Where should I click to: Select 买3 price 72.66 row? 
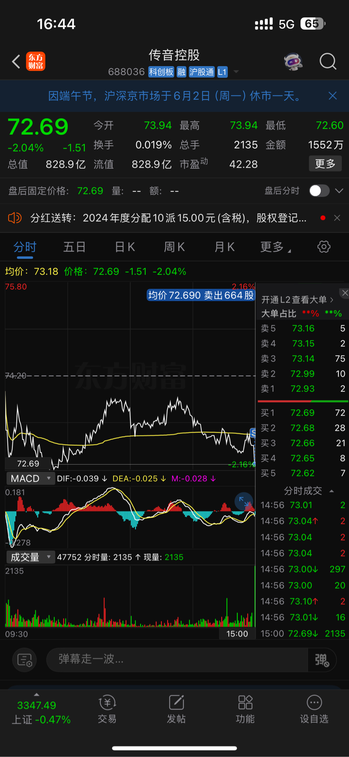pyautogui.click(x=303, y=443)
